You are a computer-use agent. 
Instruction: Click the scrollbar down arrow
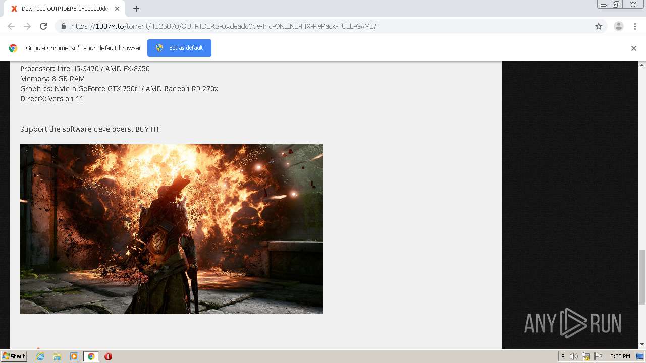tap(642, 344)
